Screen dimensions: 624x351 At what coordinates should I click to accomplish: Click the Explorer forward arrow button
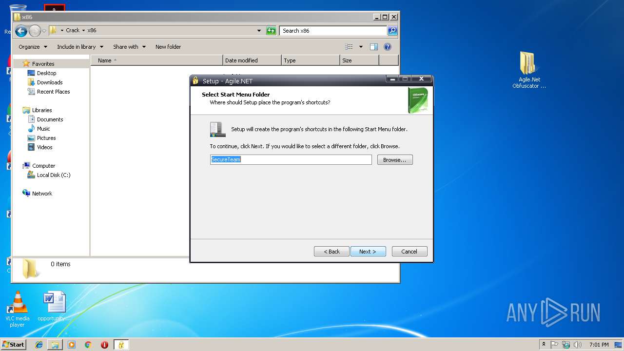(x=35, y=31)
